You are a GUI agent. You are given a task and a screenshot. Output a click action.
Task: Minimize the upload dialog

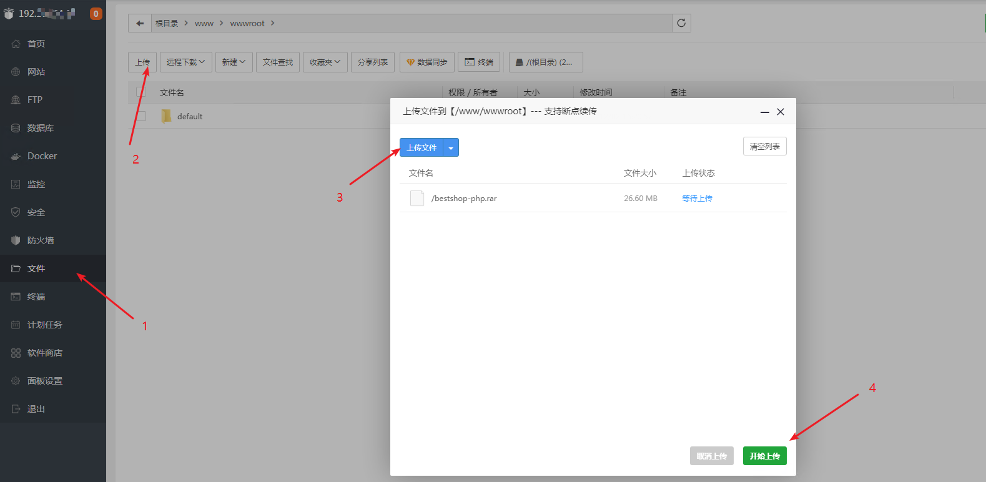coord(764,112)
